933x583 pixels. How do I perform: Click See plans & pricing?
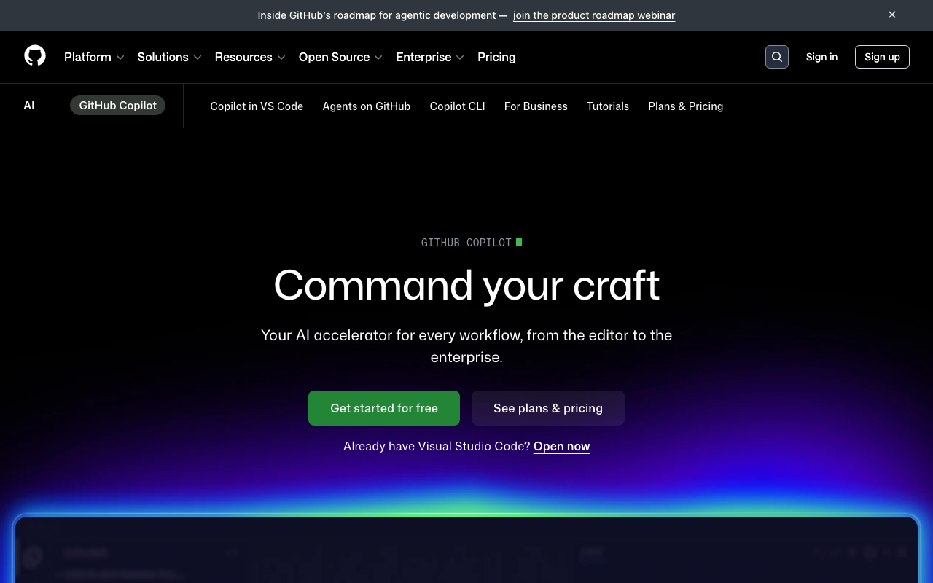(547, 408)
